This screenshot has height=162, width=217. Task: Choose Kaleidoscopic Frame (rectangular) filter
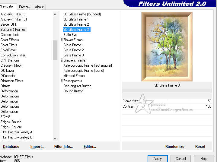[x=88, y=65]
